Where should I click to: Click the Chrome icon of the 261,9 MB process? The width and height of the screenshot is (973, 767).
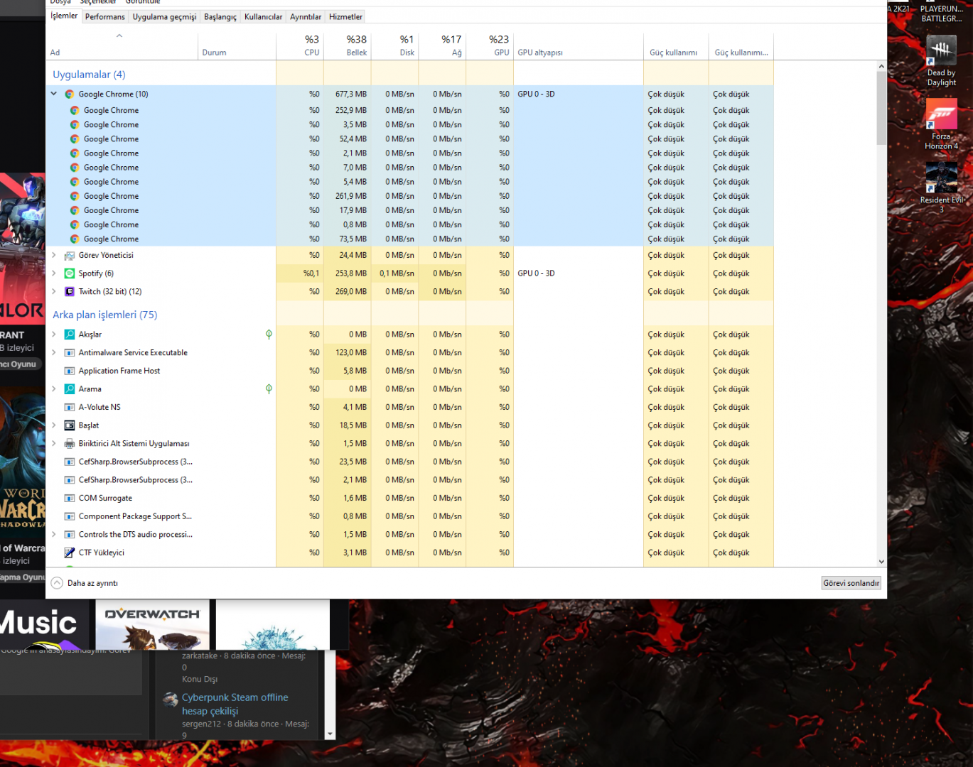[75, 196]
